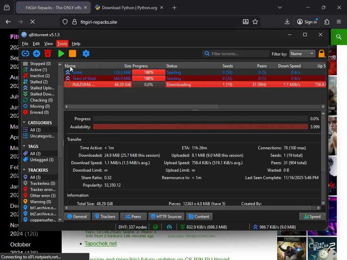Click the Filter torrents search field
This screenshot has width=347, height=260.
(x=236, y=54)
